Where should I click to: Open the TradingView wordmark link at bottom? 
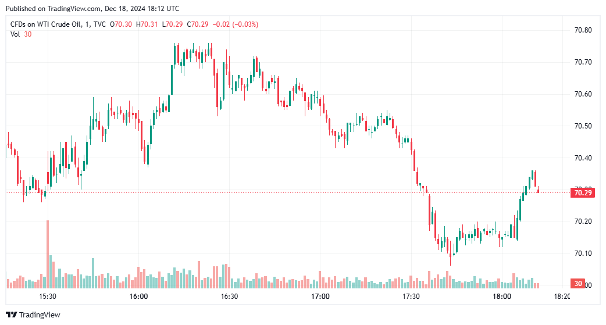[x=40, y=315]
